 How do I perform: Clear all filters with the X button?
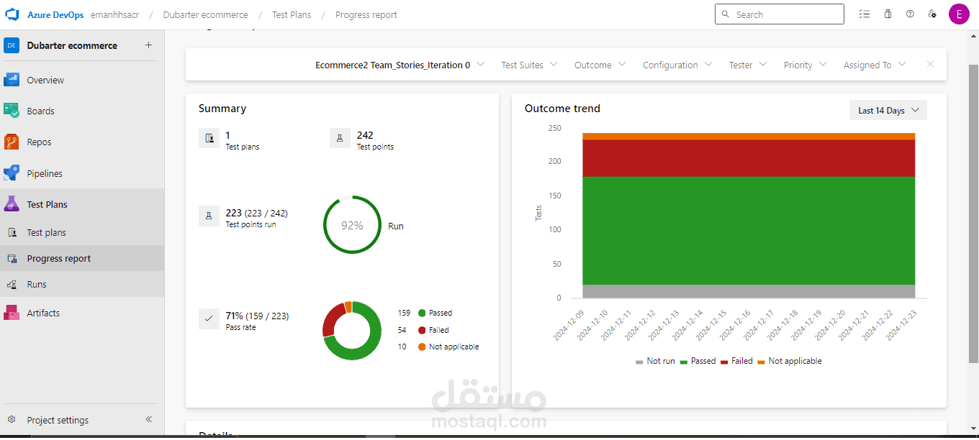pyautogui.click(x=930, y=64)
